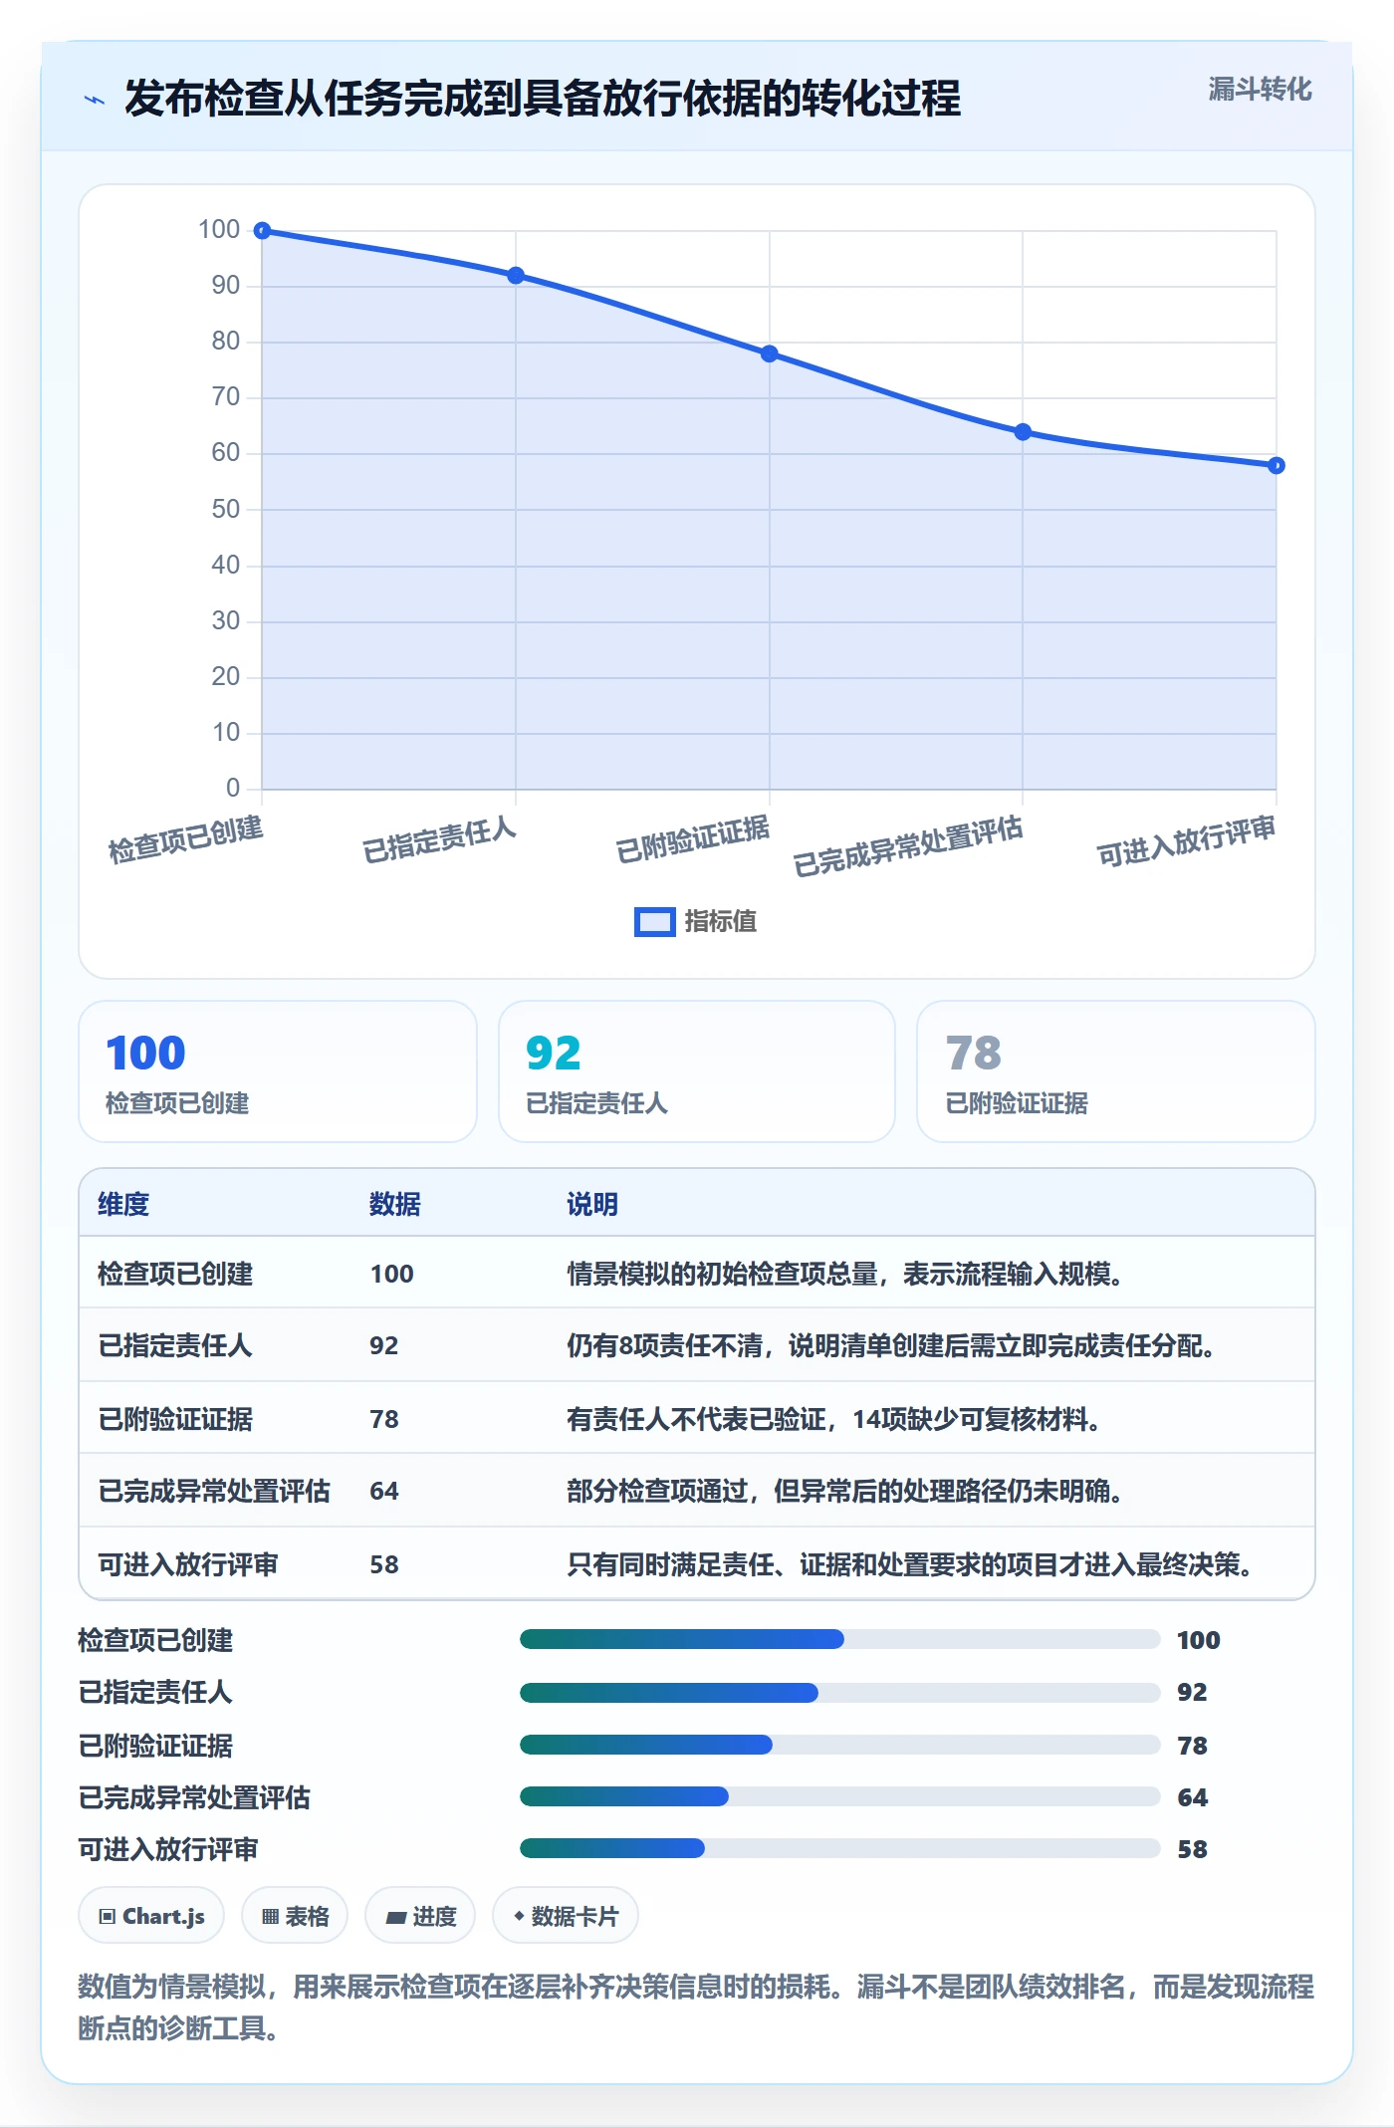
Task: Click the x-axis label 已完成异常处置评估
Action: click(x=908, y=845)
